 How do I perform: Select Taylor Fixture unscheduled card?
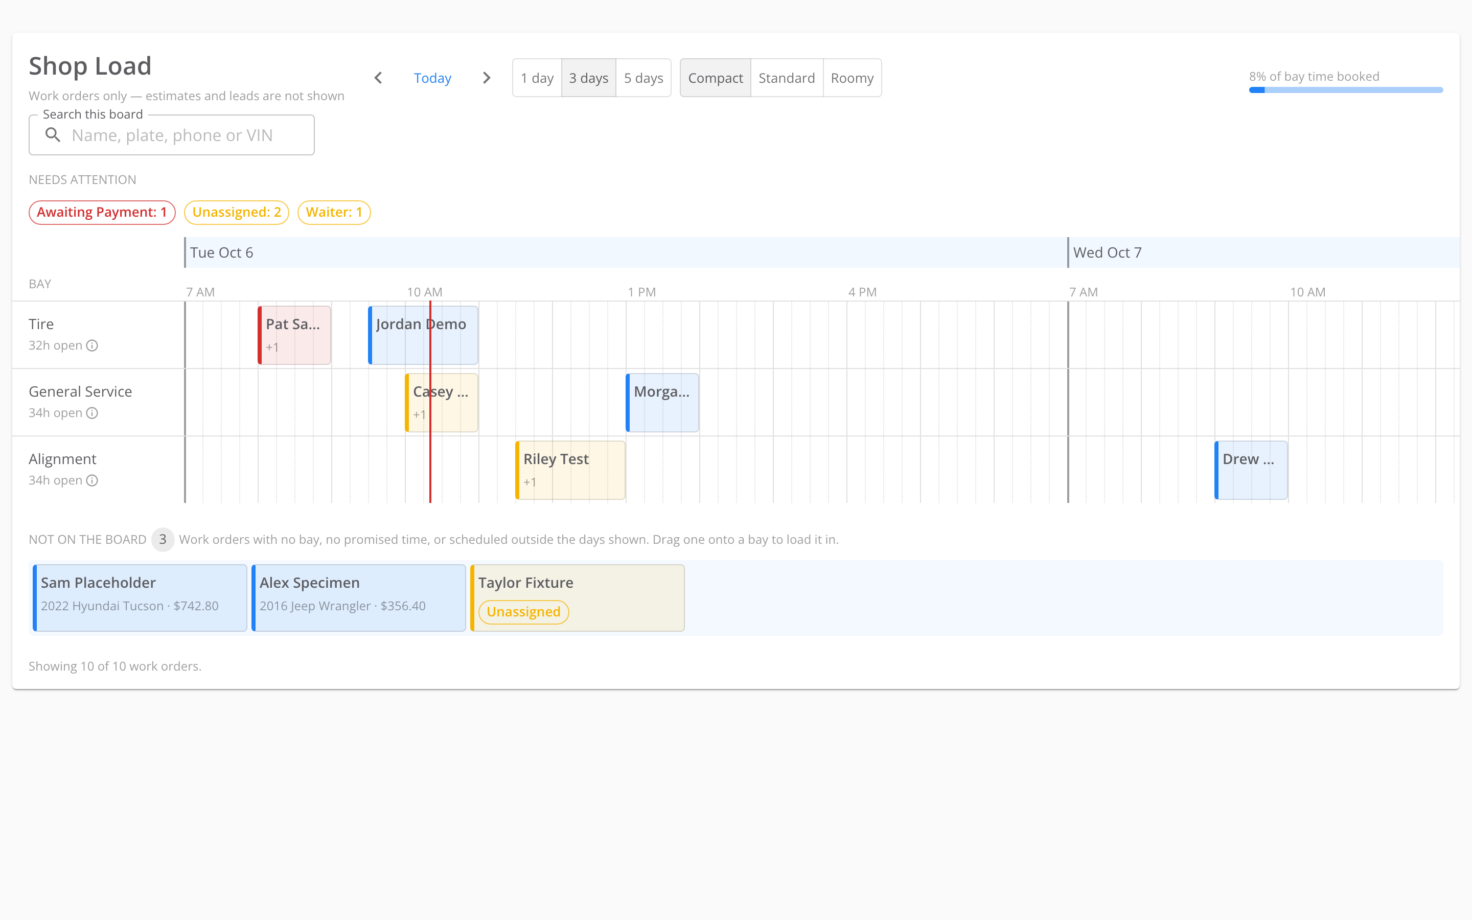pyautogui.click(x=577, y=598)
